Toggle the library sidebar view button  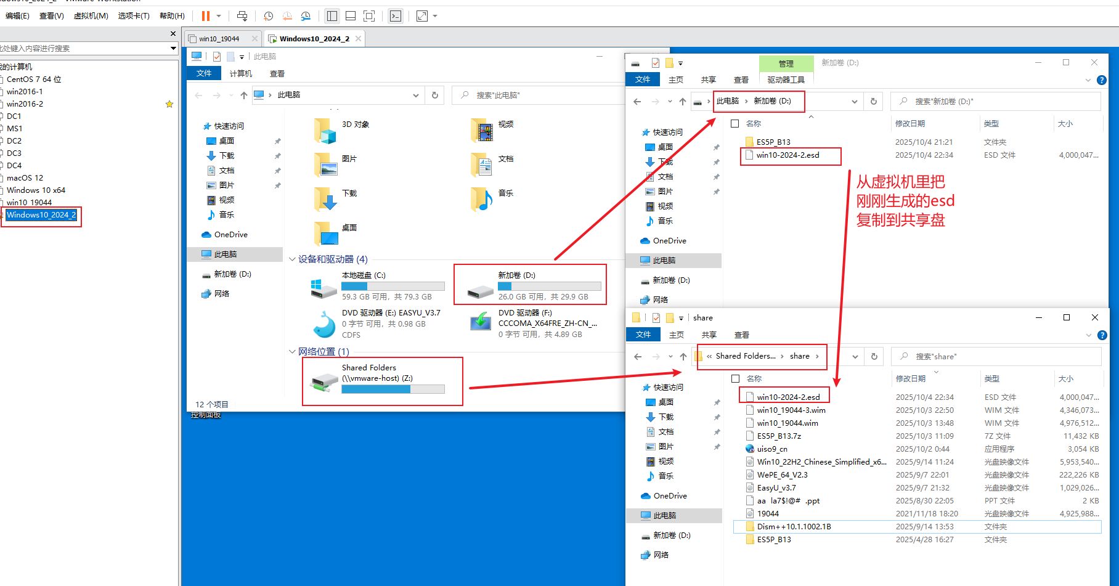tap(332, 16)
